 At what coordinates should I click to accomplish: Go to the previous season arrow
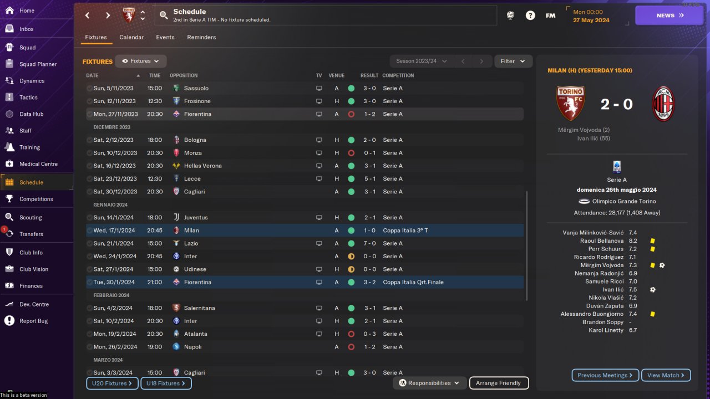463,61
